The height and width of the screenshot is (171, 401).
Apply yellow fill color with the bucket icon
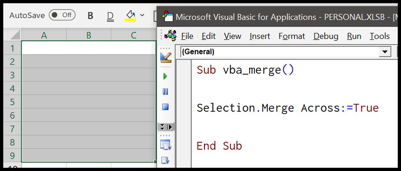click(x=131, y=15)
